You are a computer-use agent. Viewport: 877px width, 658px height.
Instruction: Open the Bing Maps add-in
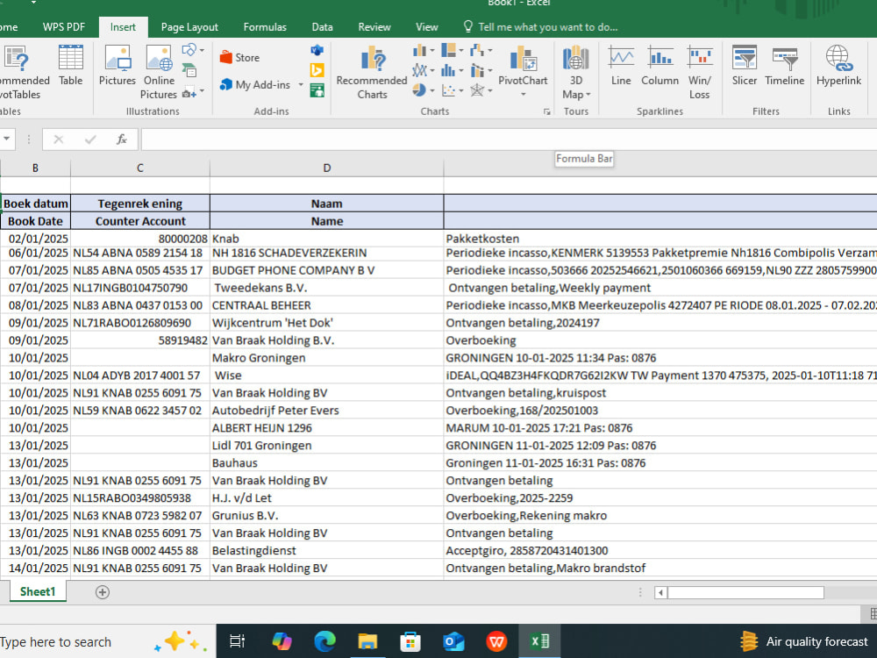point(317,70)
